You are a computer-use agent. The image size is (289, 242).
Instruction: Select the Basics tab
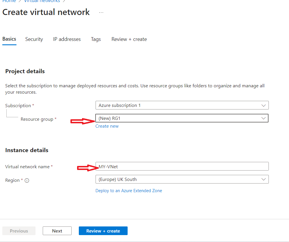click(x=9, y=39)
